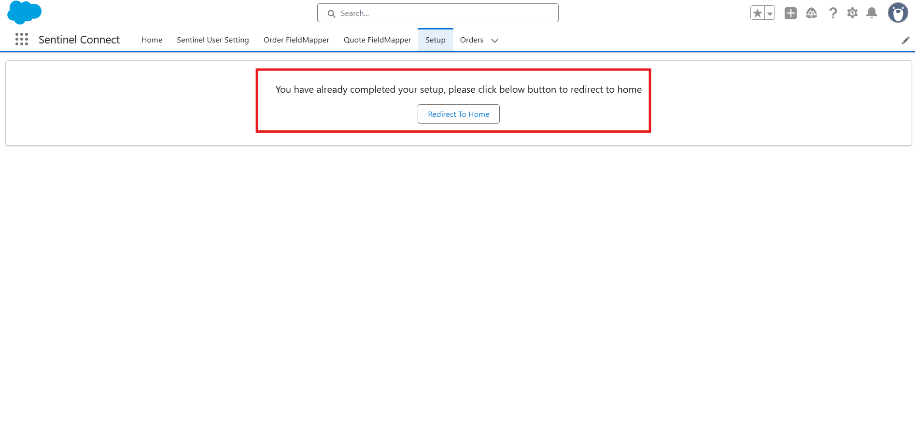Open the Help question mark icon
Image resolution: width=915 pixels, height=436 pixels.
(832, 13)
